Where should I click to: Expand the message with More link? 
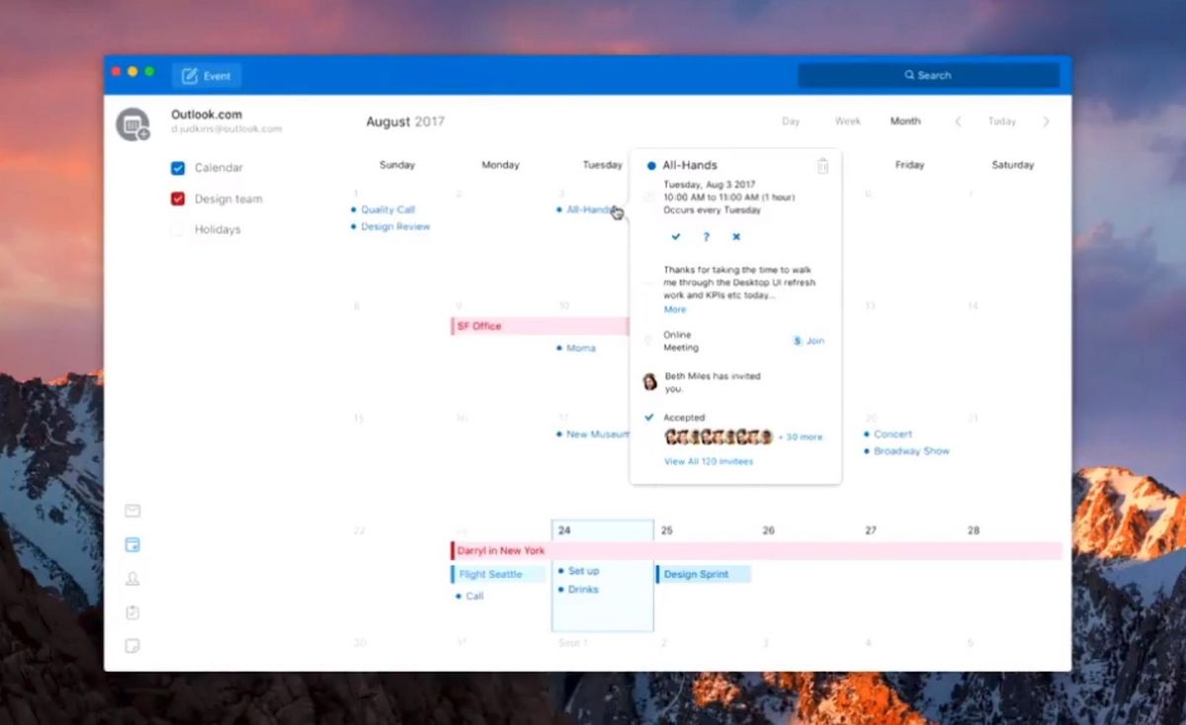click(x=674, y=309)
